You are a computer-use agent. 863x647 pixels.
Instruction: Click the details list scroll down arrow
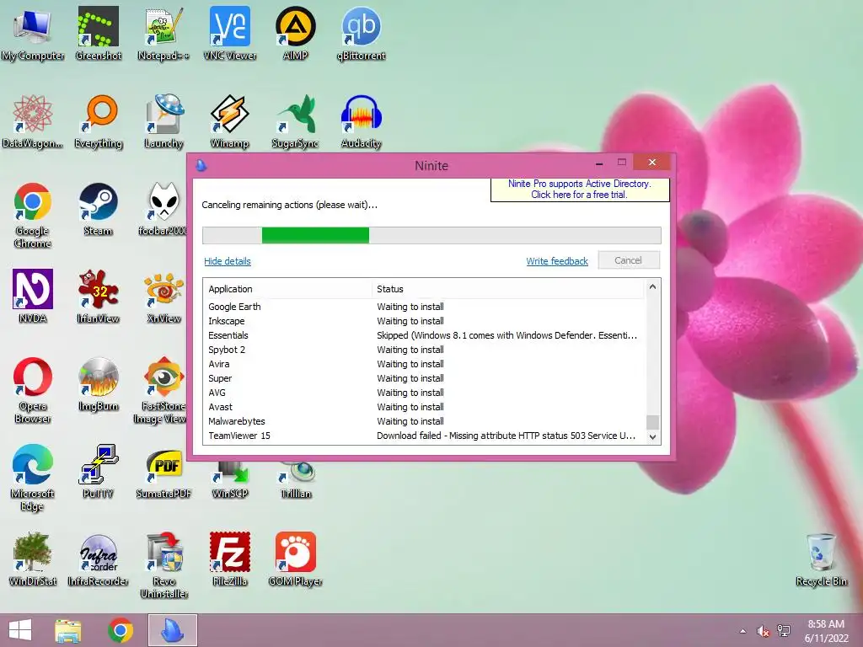coord(653,437)
